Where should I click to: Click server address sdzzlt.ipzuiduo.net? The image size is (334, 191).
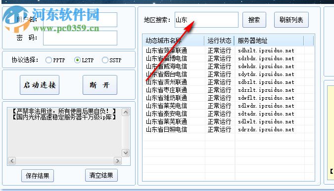point(266,90)
